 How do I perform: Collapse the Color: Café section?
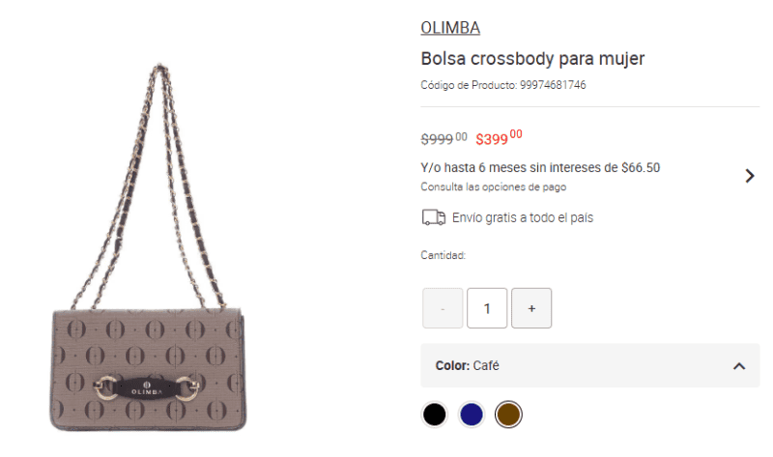pos(738,366)
